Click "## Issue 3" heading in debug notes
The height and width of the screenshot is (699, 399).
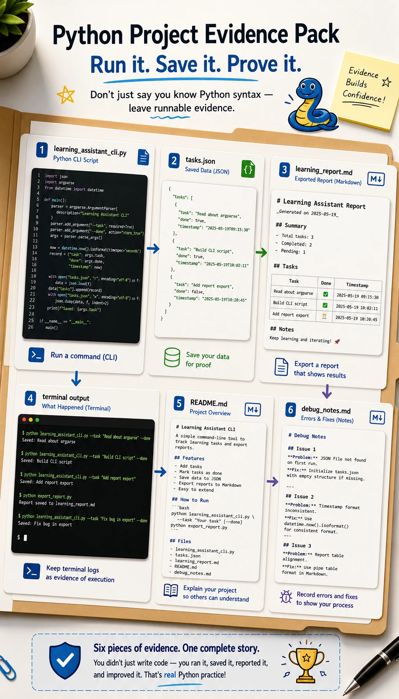(x=297, y=545)
